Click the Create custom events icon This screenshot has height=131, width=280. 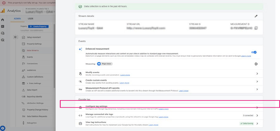[x=80, y=81]
